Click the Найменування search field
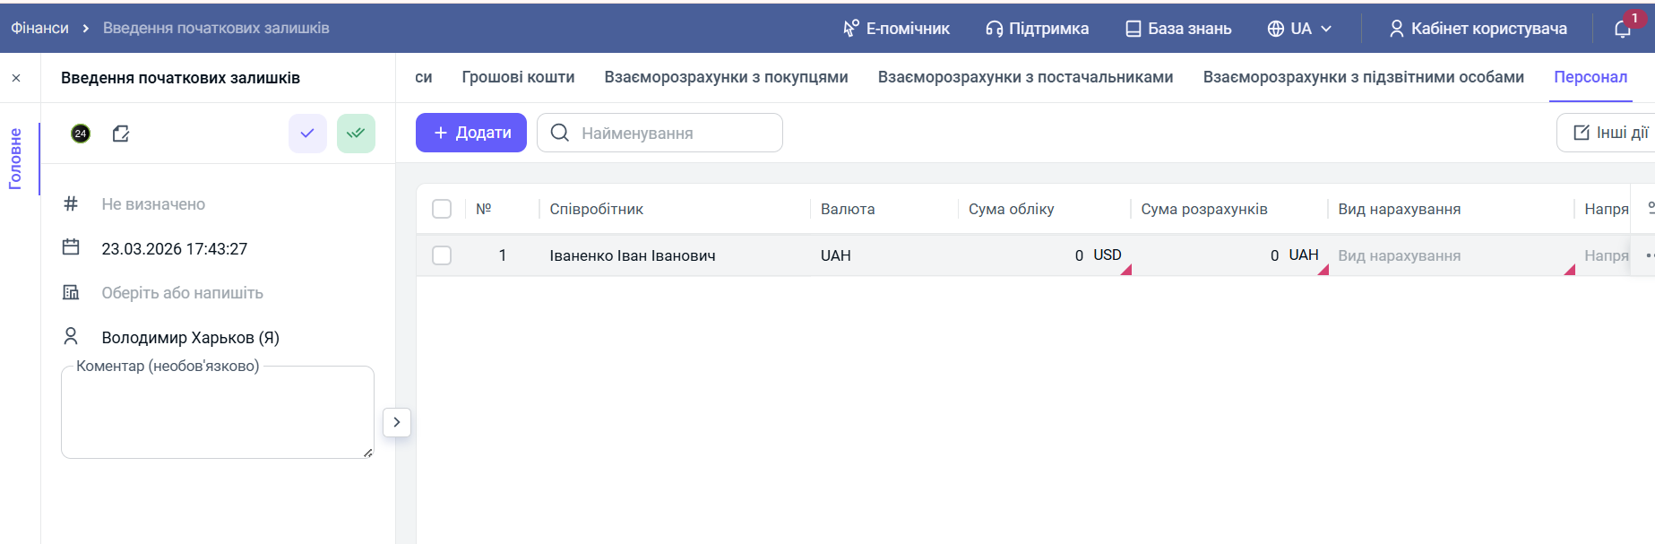 pyautogui.click(x=672, y=133)
